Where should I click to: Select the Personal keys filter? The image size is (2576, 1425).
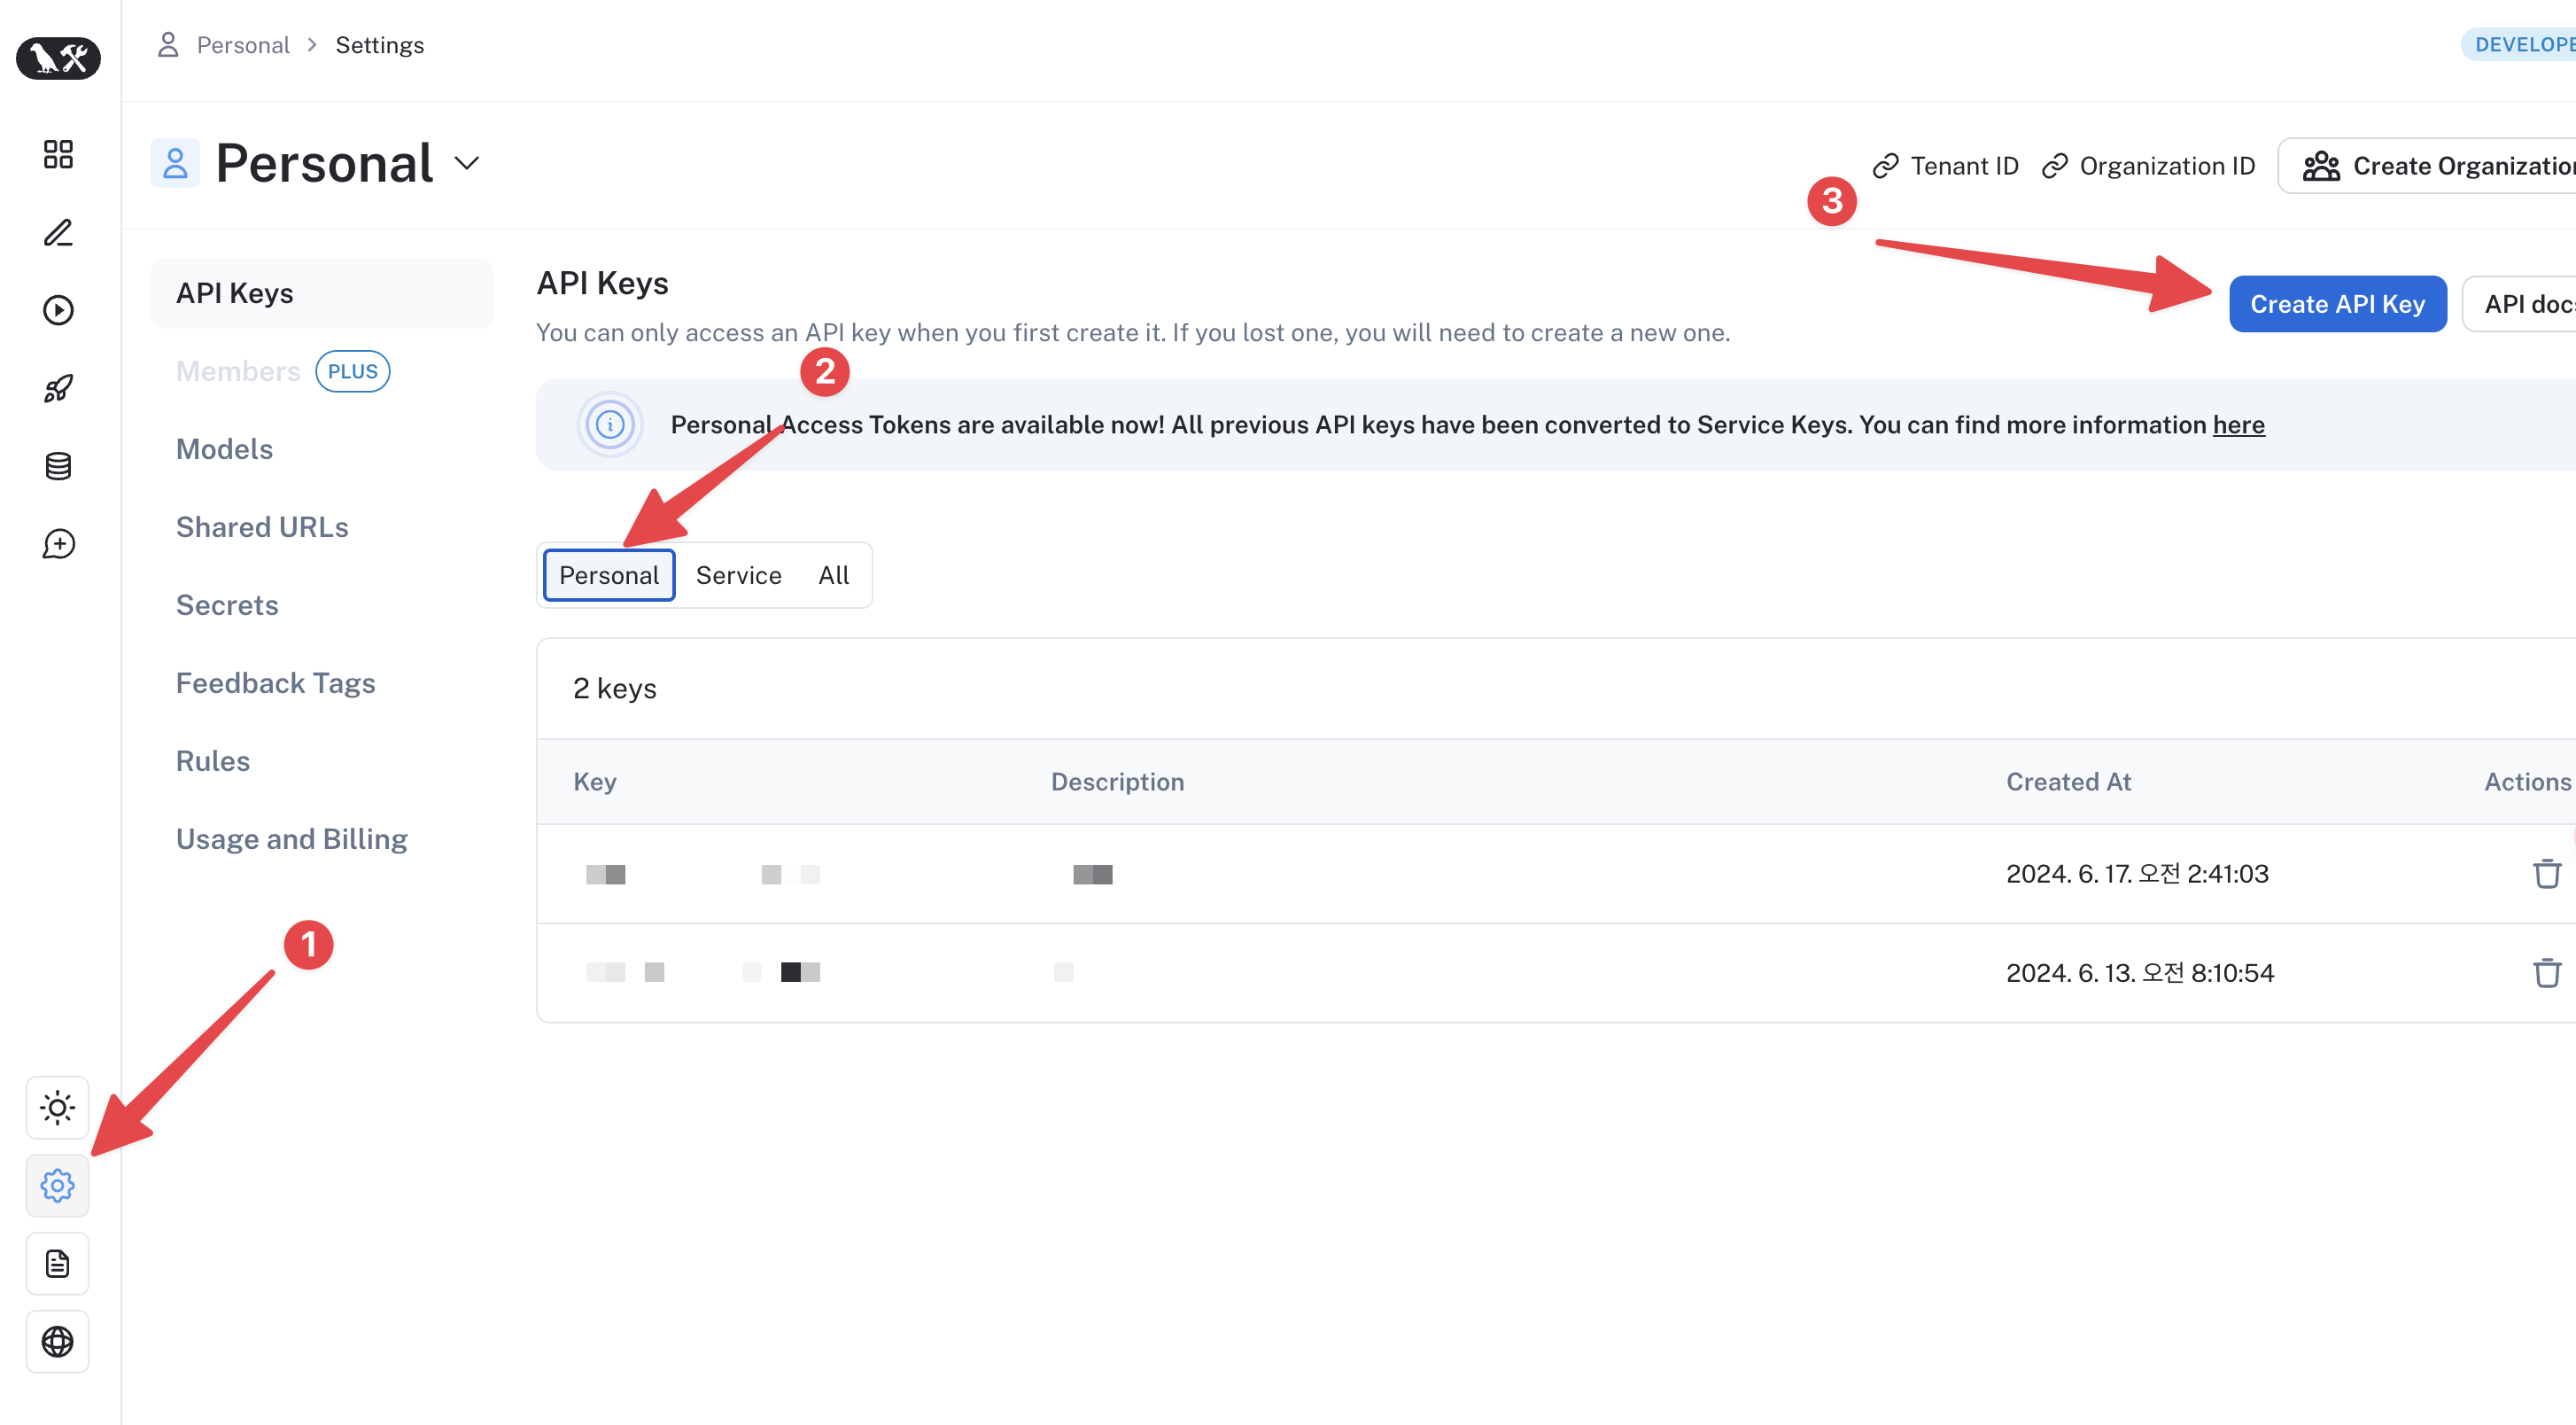(609, 575)
